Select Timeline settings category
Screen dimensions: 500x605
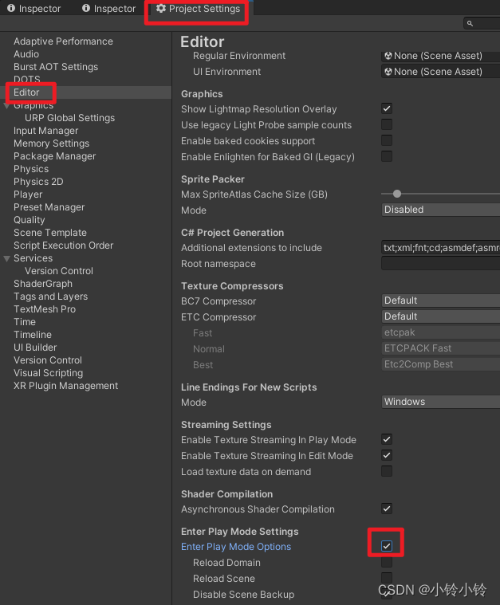point(33,334)
